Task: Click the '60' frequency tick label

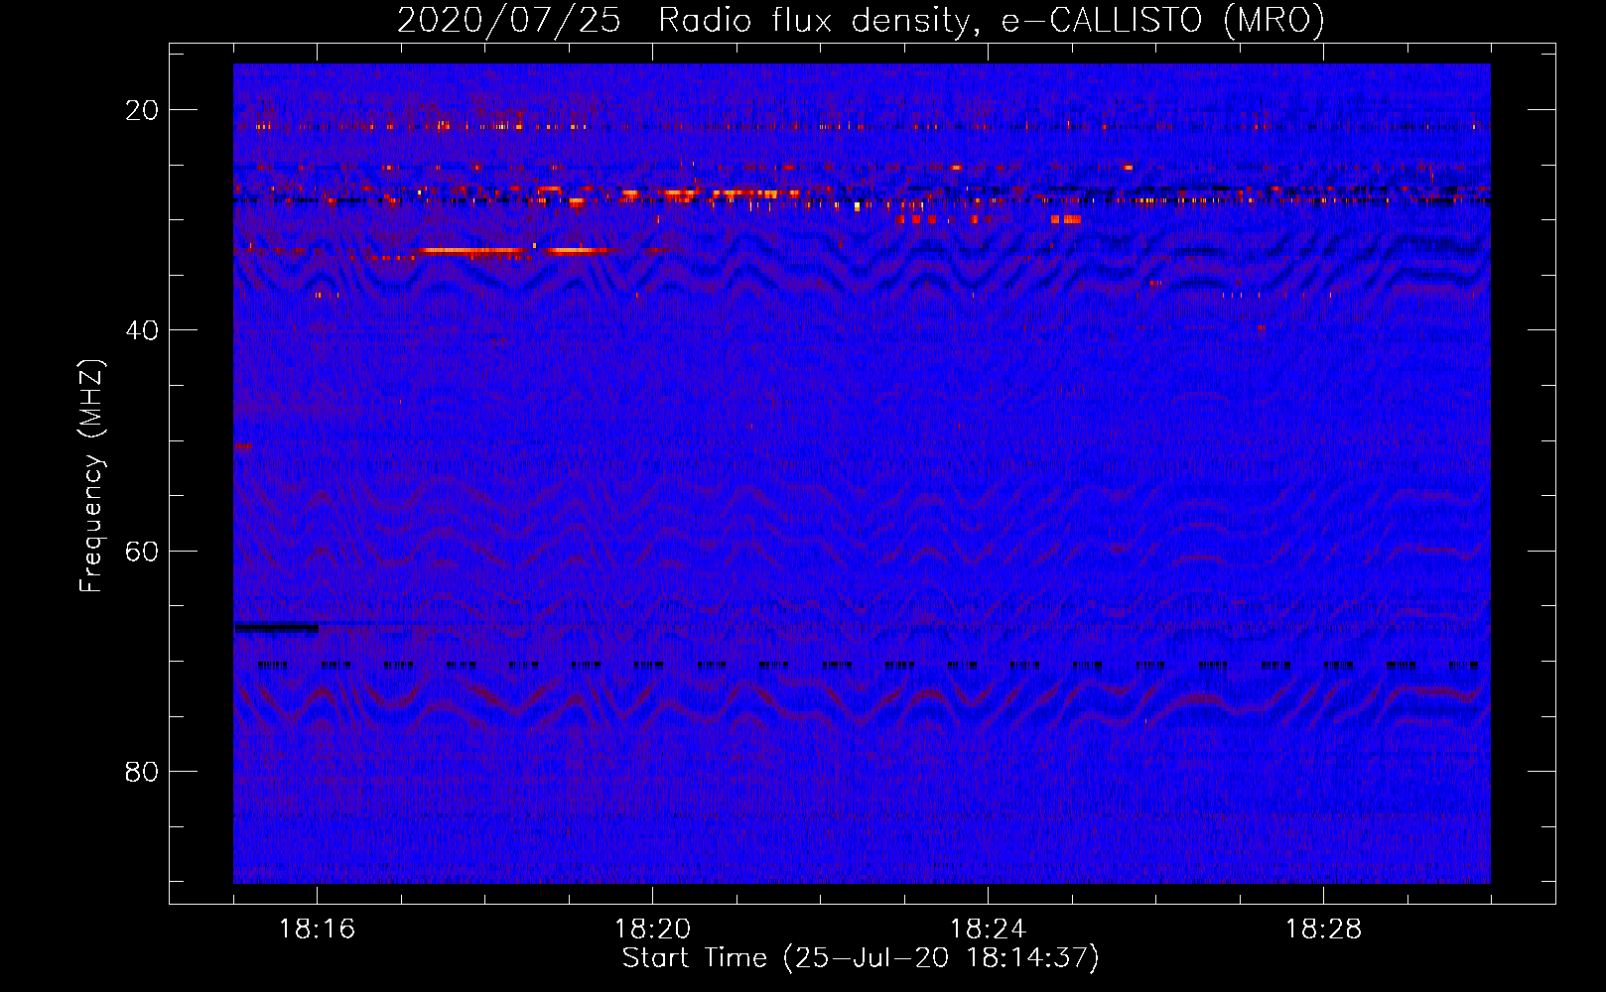Action: (x=142, y=551)
